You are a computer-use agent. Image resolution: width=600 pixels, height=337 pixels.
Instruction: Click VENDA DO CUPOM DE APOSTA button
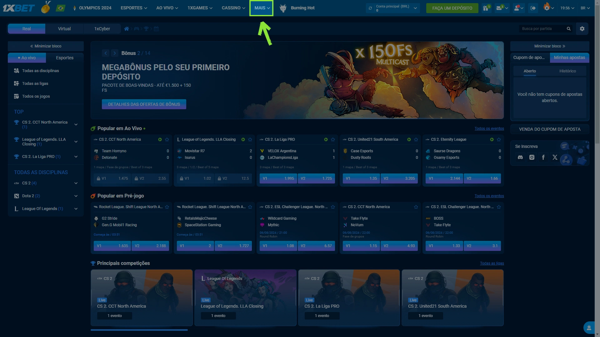[x=550, y=129]
